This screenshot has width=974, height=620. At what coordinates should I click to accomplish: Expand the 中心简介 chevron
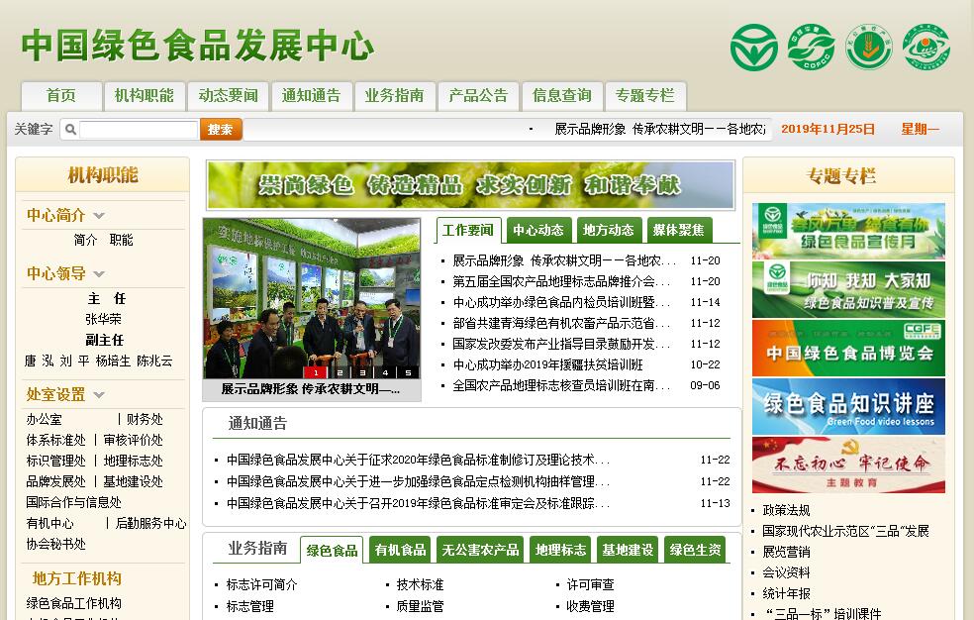pyautogui.click(x=99, y=216)
